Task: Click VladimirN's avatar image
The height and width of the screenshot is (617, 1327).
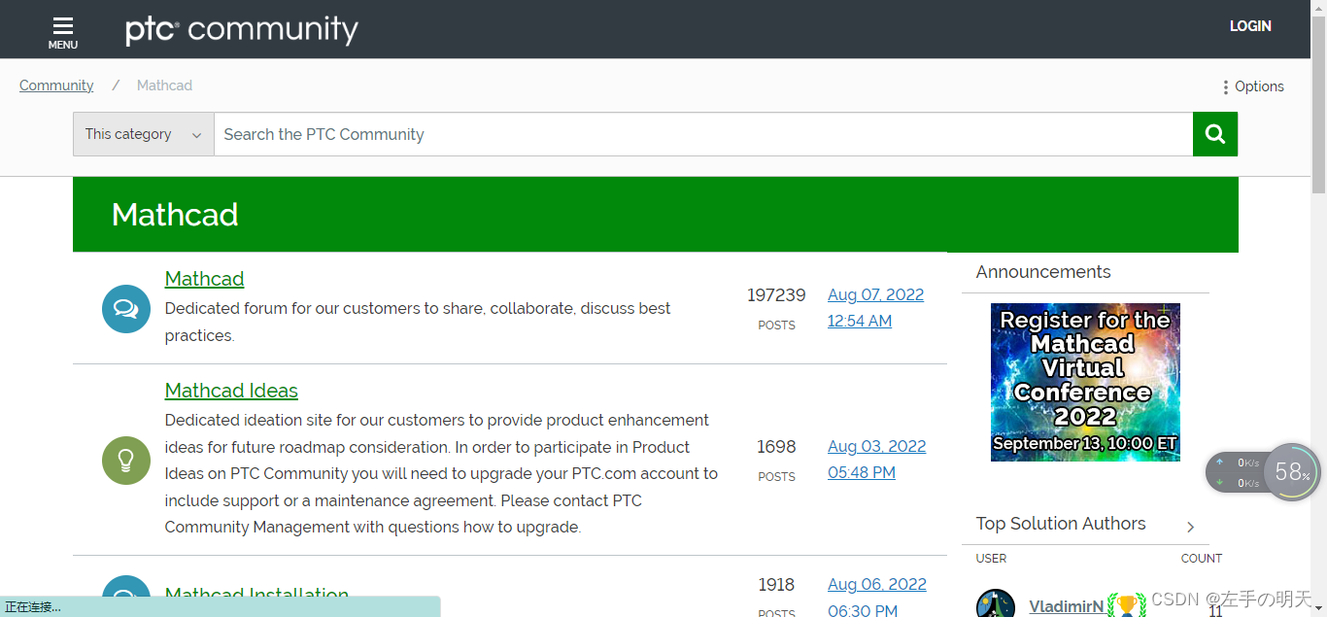Action: [996, 603]
